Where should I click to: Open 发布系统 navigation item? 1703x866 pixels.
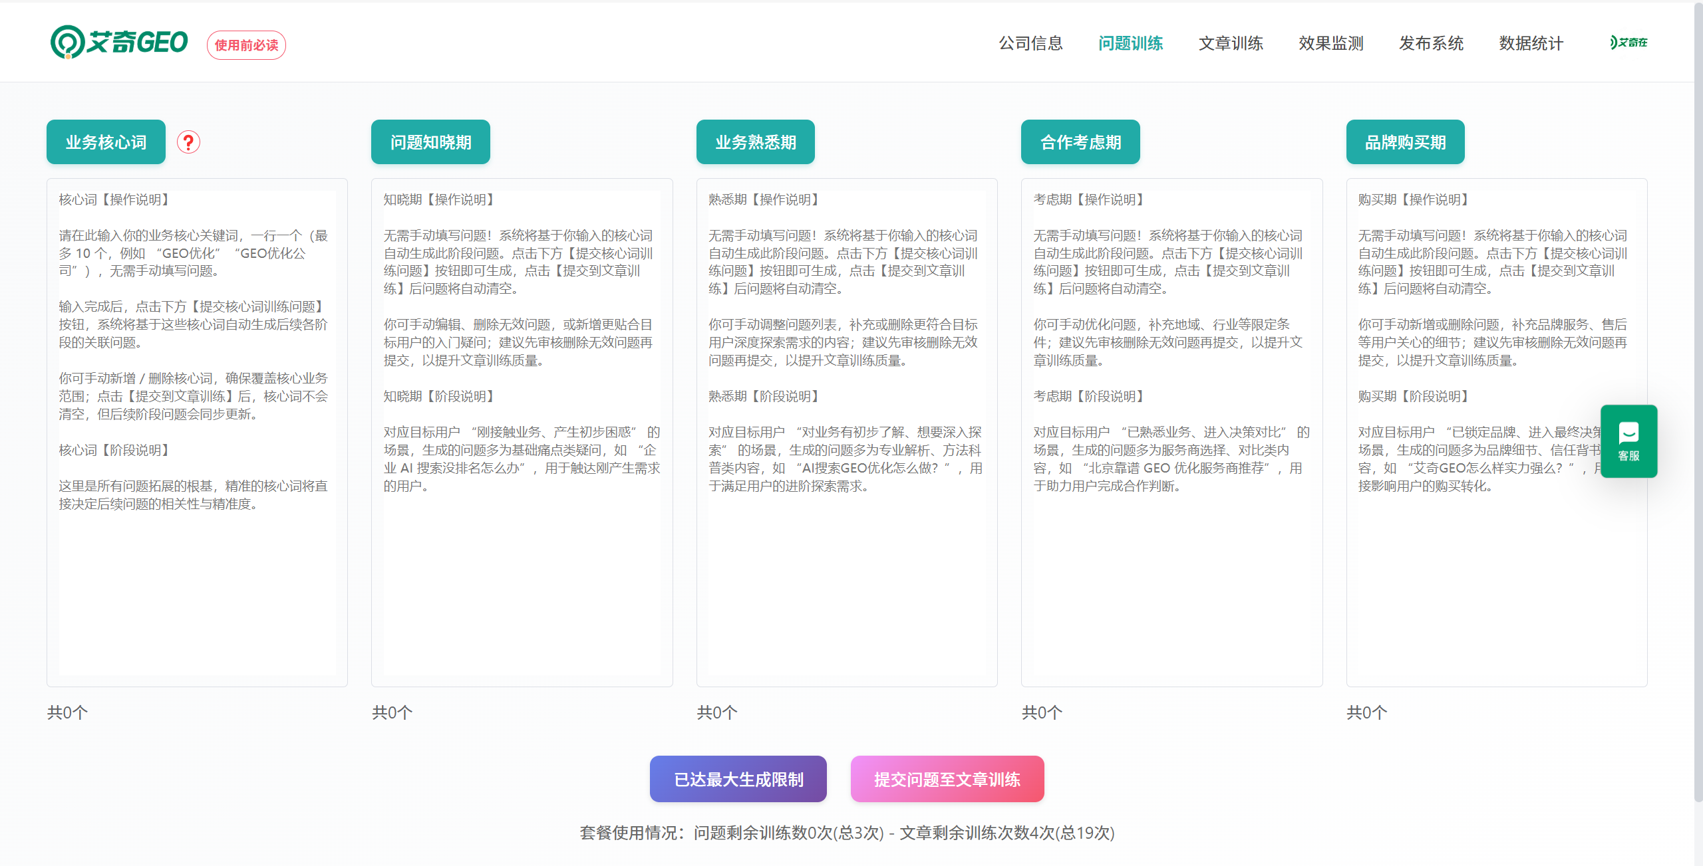(x=1431, y=43)
